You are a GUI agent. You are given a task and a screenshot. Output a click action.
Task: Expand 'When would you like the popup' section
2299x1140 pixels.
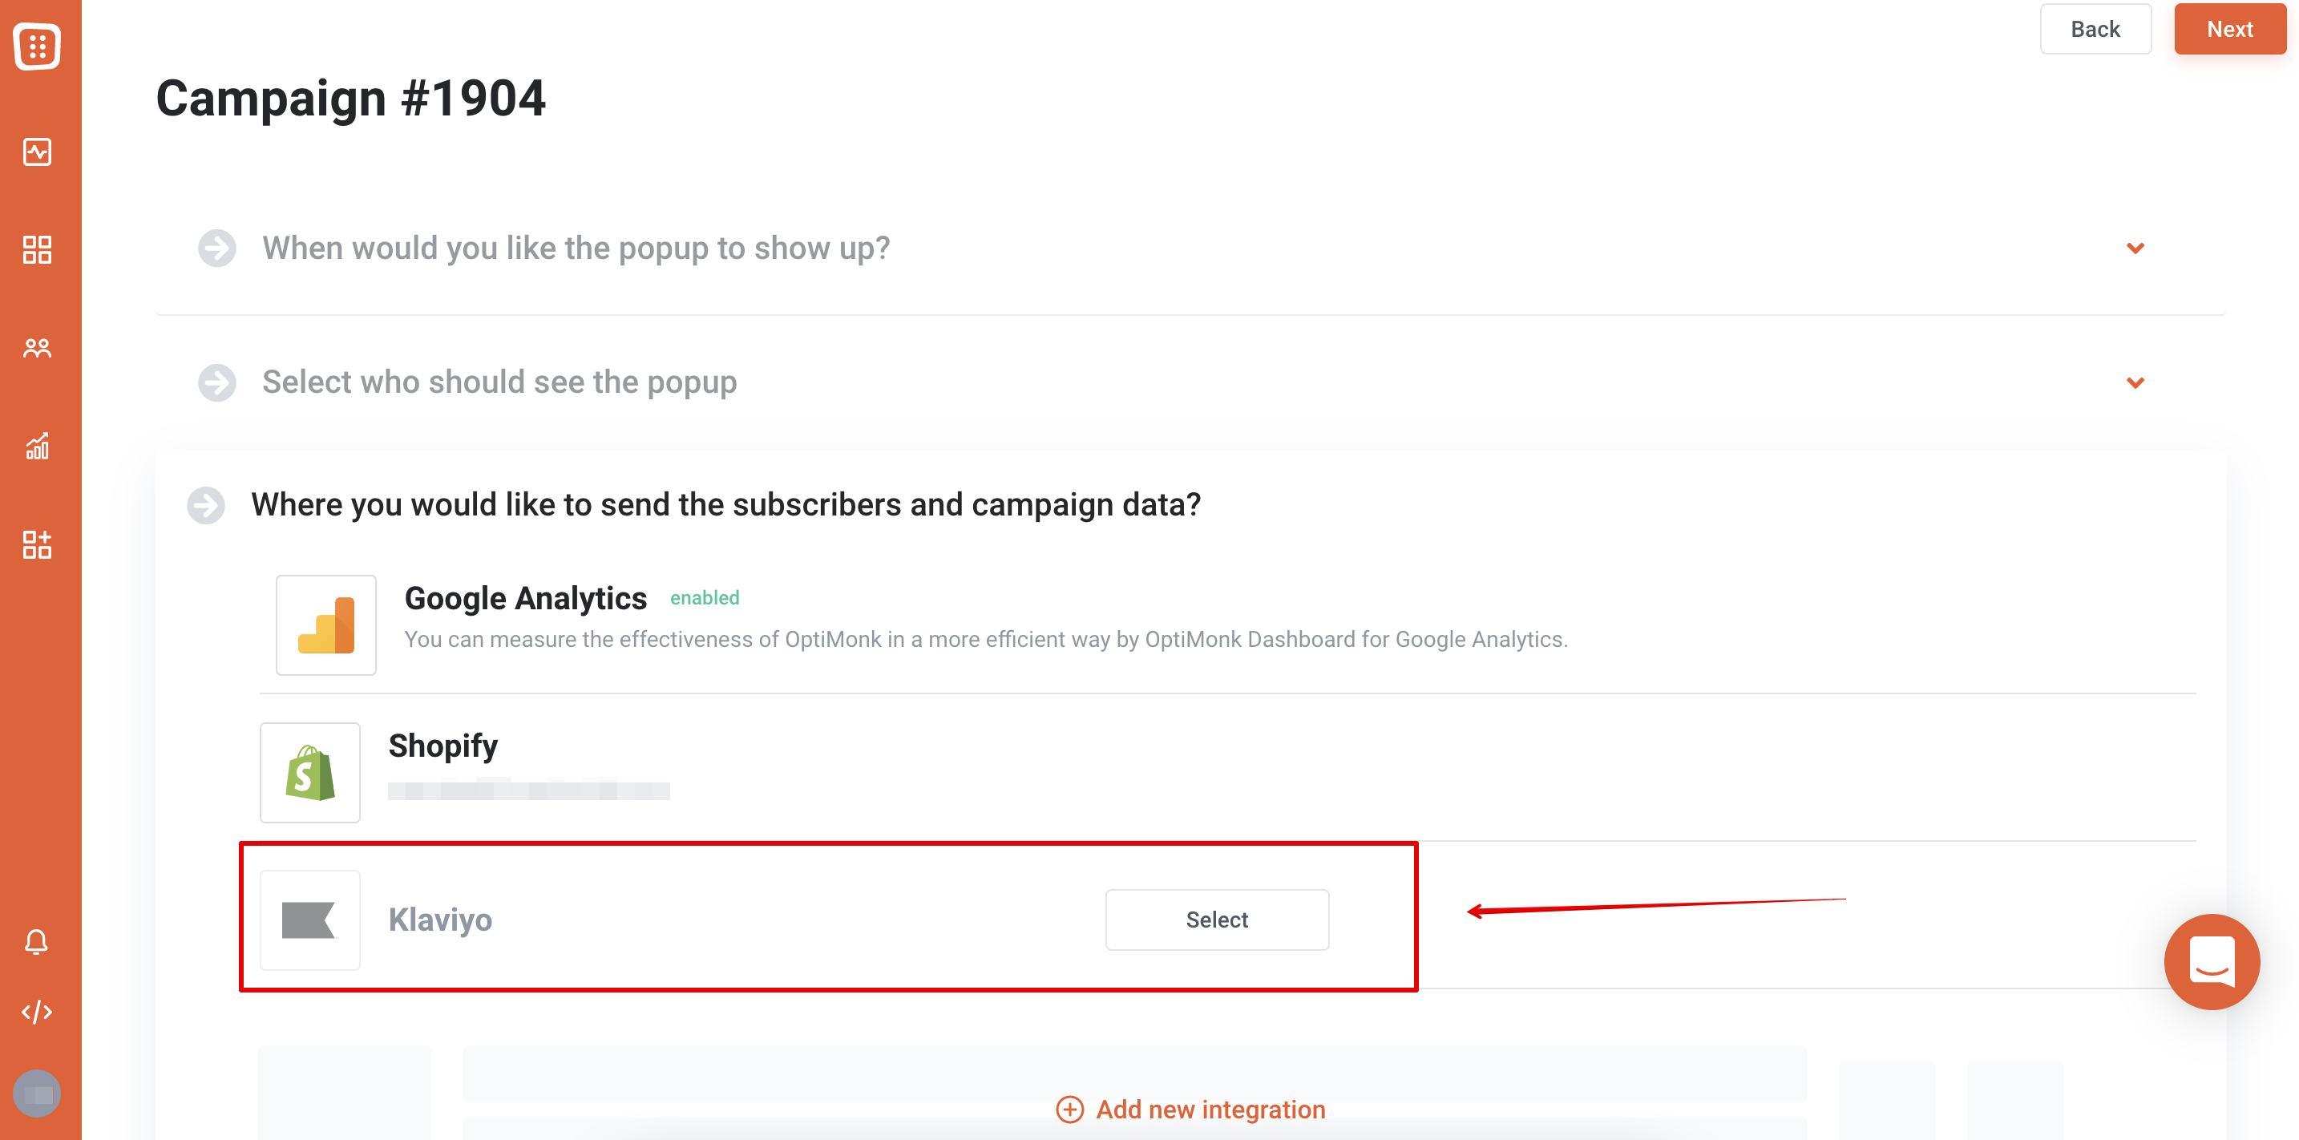tap(576, 249)
